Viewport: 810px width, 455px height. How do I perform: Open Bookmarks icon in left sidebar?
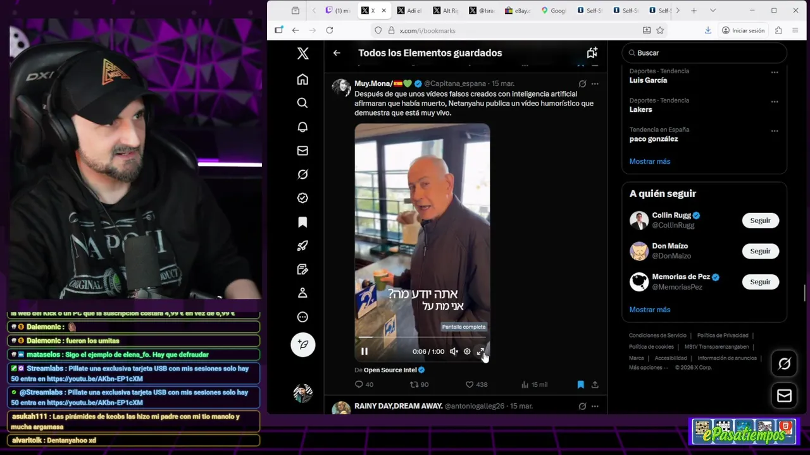click(302, 222)
